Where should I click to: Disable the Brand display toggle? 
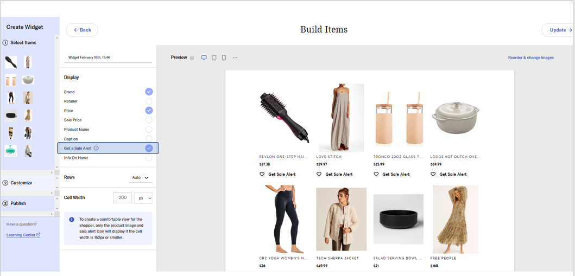149,92
